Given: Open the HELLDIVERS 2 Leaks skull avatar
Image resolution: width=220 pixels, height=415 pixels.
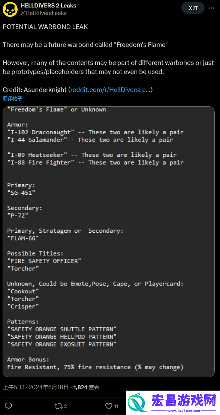Looking at the screenshot, I should pyautogui.click(x=10, y=9).
